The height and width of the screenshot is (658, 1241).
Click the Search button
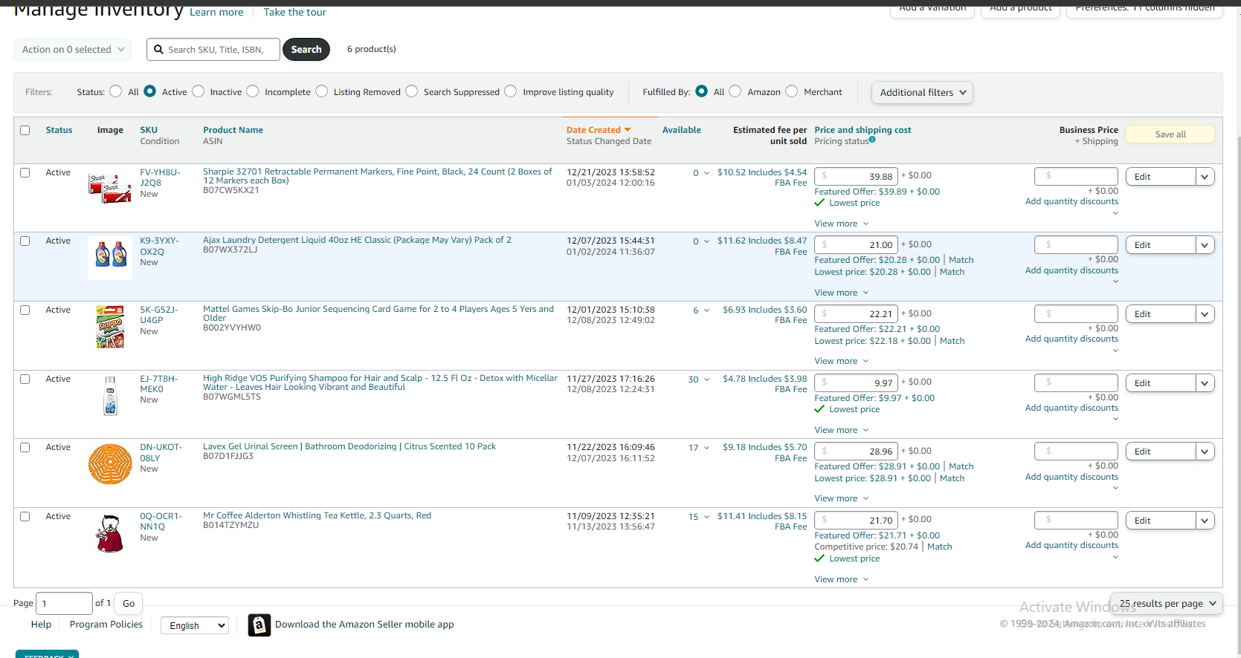306,50
